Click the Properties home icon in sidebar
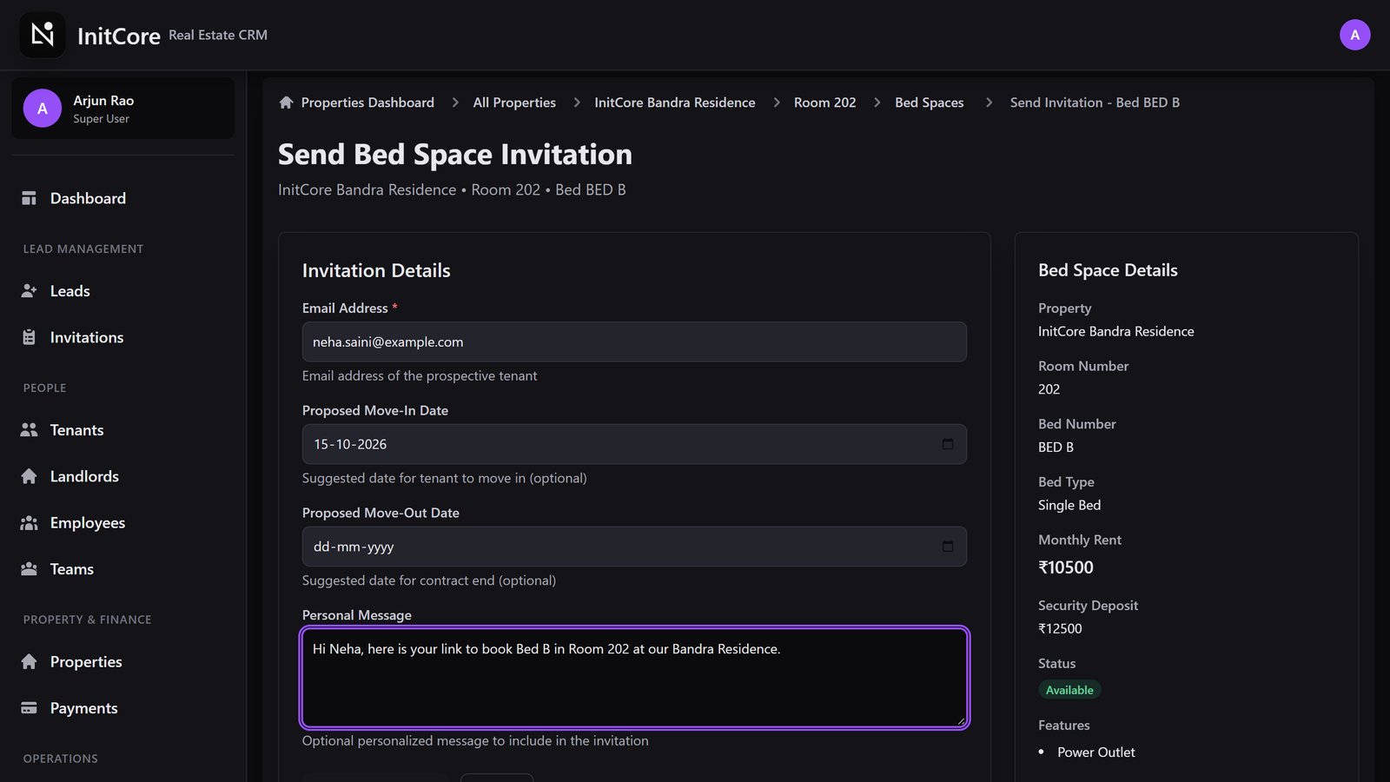The height and width of the screenshot is (782, 1390). point(29,662)
